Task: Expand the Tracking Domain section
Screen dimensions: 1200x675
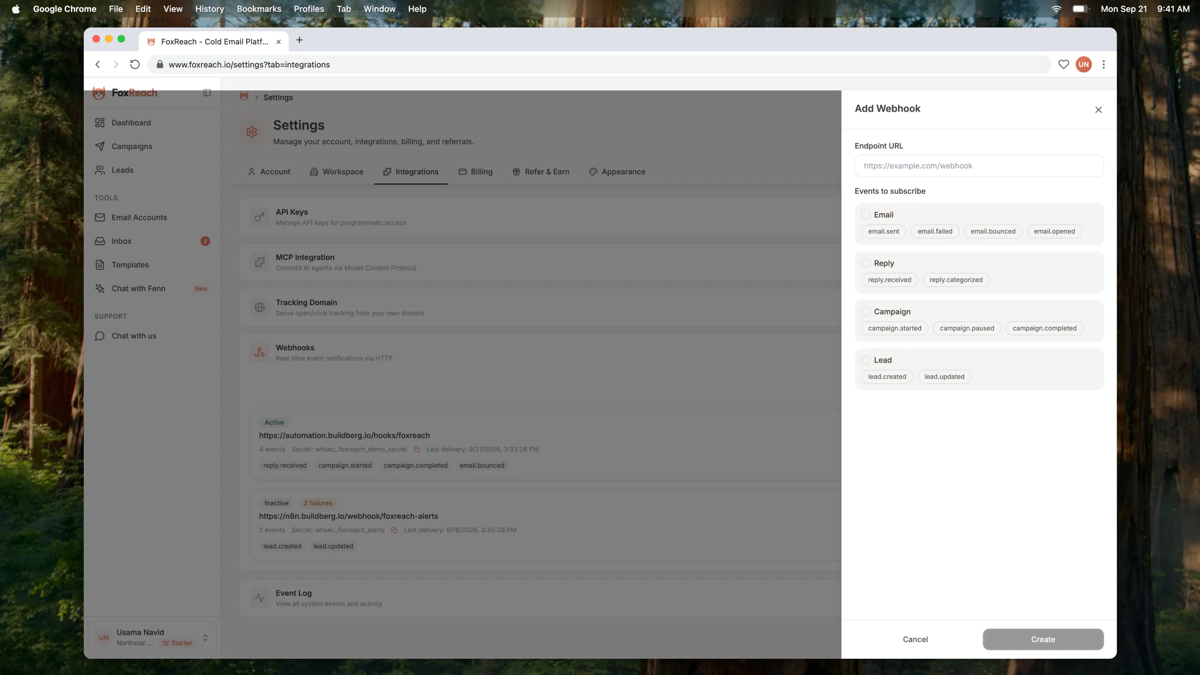Action: (540, 307)
